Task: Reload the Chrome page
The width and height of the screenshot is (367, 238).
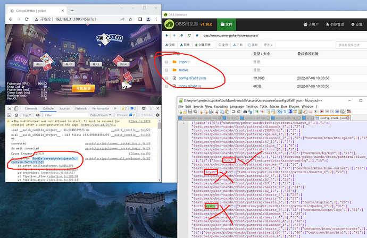Action: (x=27, y=19)
